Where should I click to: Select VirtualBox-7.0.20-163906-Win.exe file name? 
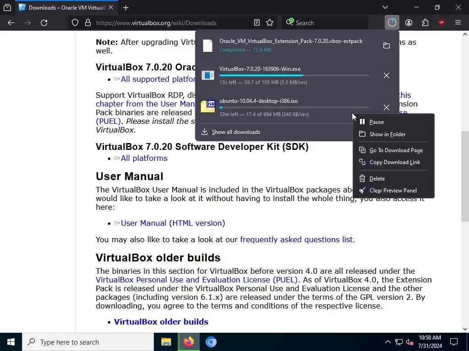(260, 69)
